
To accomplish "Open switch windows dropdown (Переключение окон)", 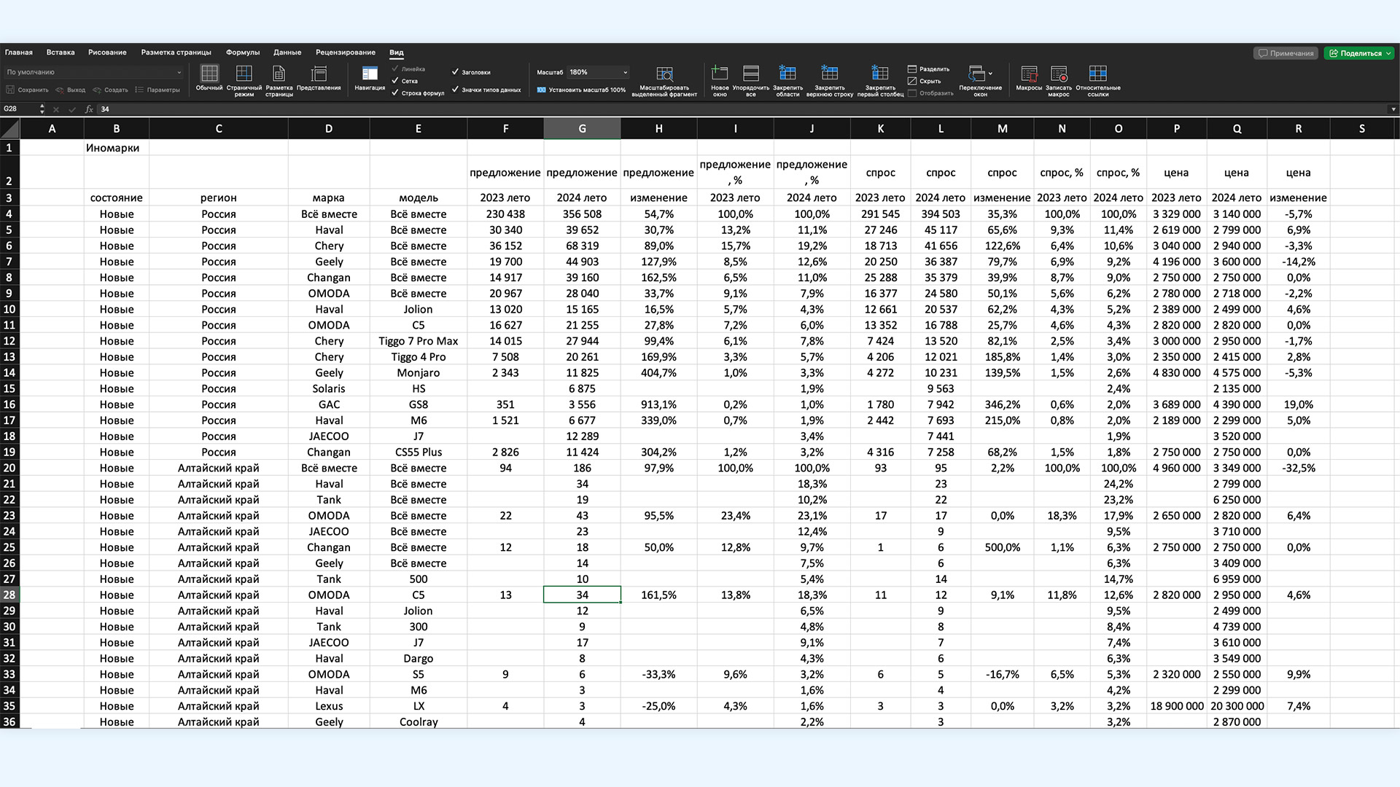I will (980, 80).
